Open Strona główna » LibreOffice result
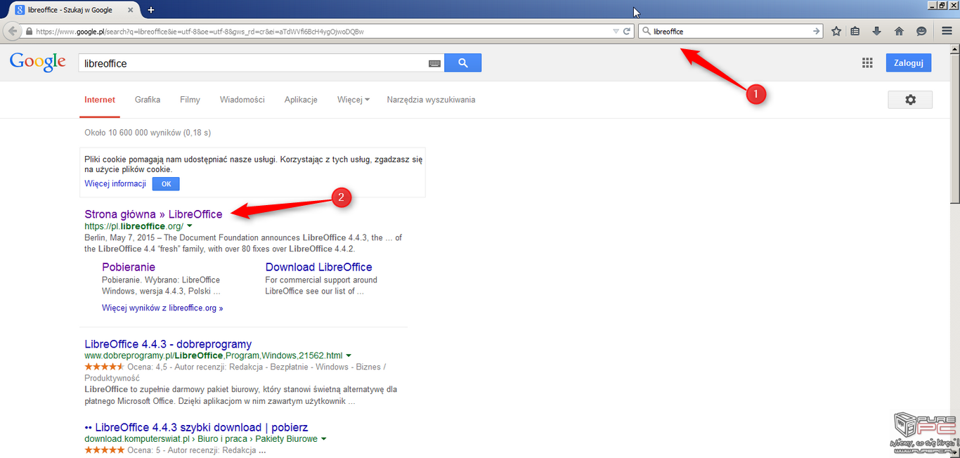Viewport: 960px width, 458px height. point(153,214)
